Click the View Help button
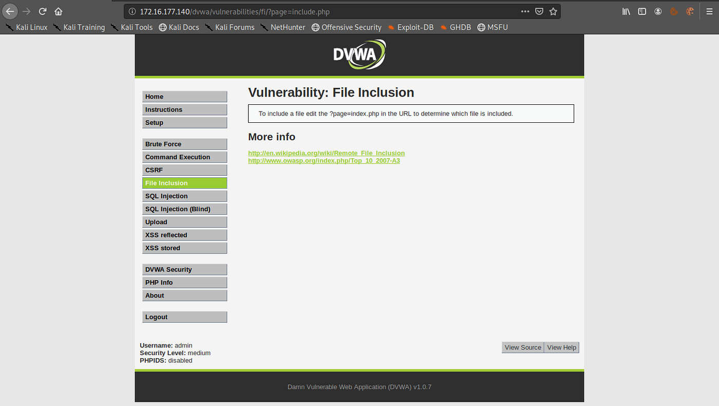The image size is (719, 406). coord(561,347)
